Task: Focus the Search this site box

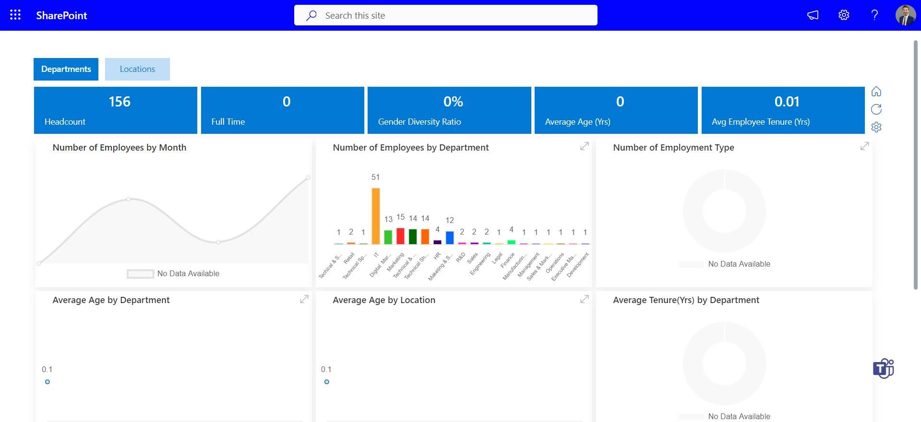Action: [445, 15]
